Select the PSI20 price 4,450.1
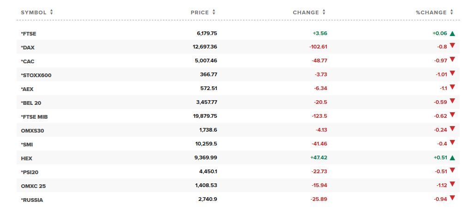 pos(208,171)
